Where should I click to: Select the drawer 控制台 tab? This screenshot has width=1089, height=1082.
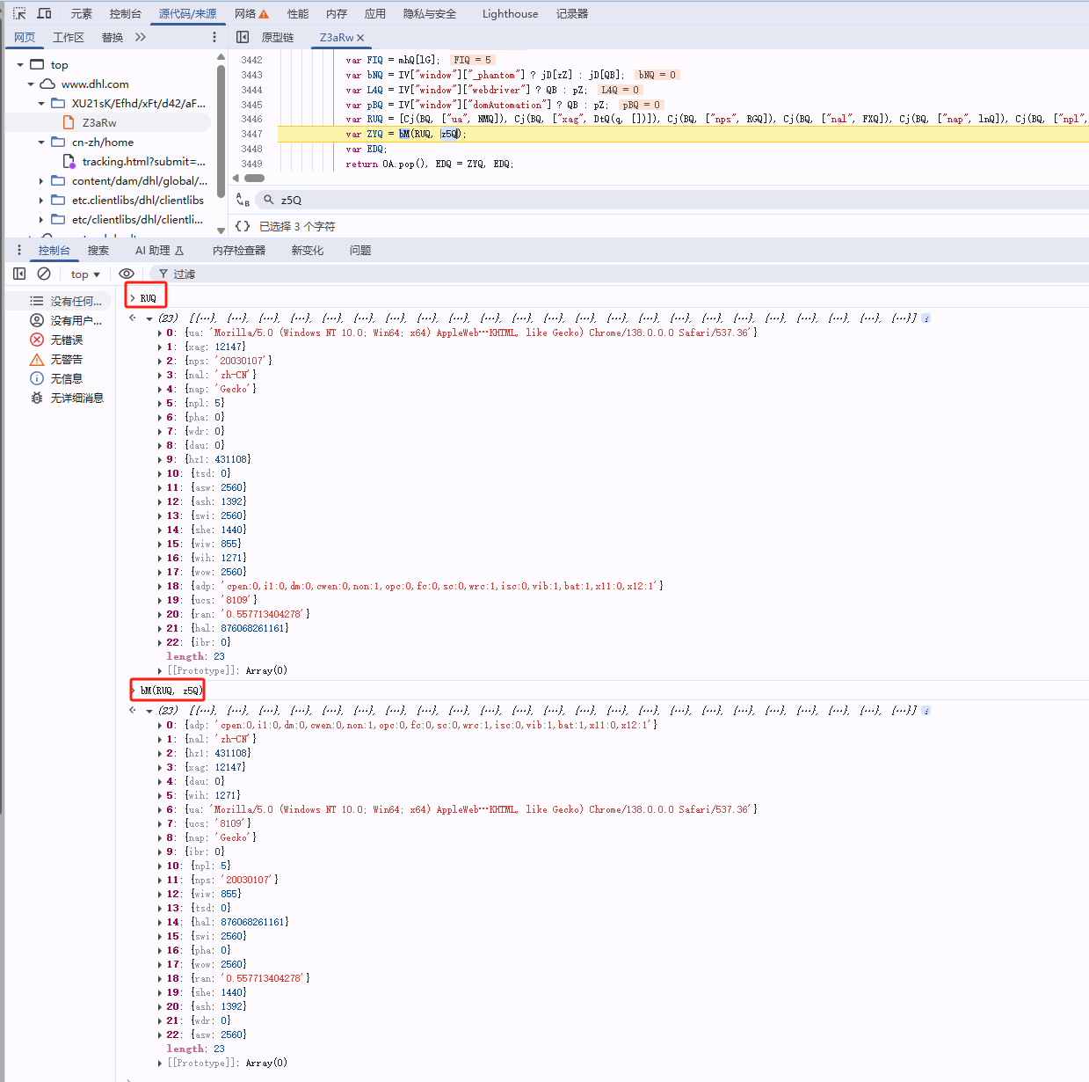pos(54,251)
